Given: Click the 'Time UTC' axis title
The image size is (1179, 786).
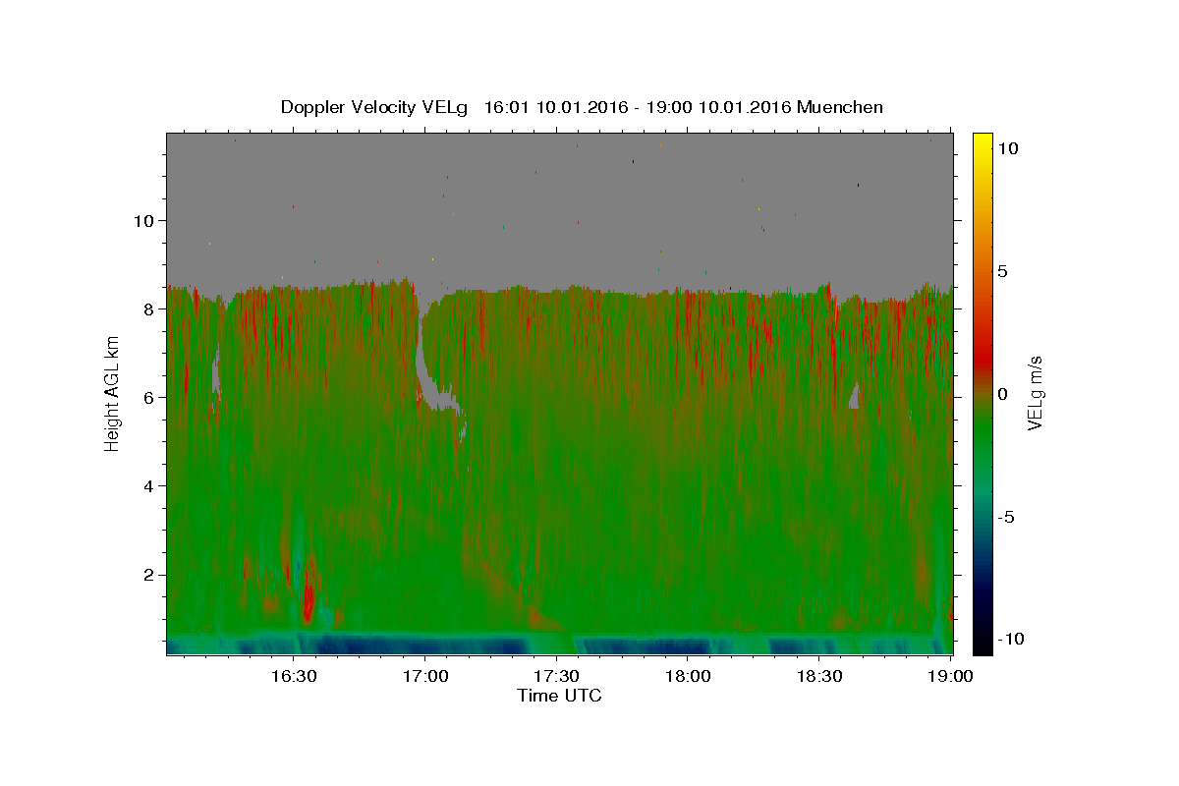Looking at the screenshot, I should [x=559, y=696].
